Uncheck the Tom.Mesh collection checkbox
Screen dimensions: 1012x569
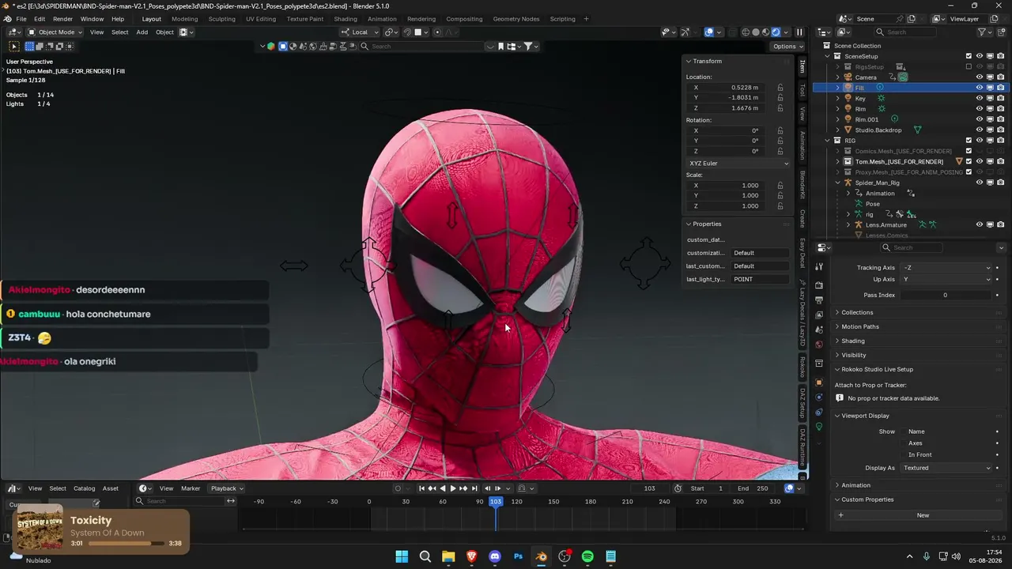pyautogui.click(x=969, y=161)
